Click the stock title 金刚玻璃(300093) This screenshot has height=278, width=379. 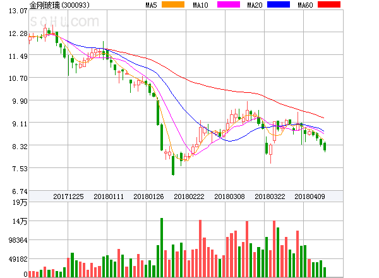pos(59,5)
